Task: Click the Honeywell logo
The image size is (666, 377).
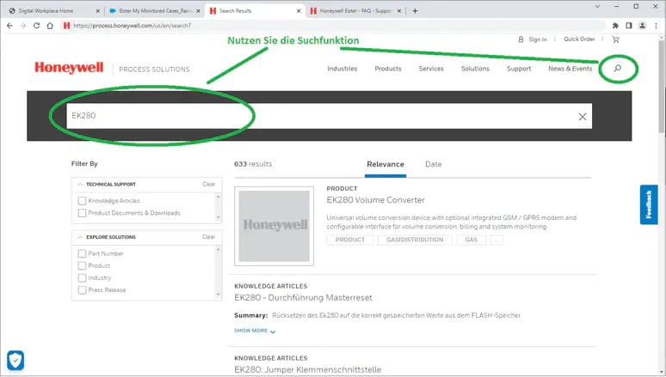Action: [69, 68]
